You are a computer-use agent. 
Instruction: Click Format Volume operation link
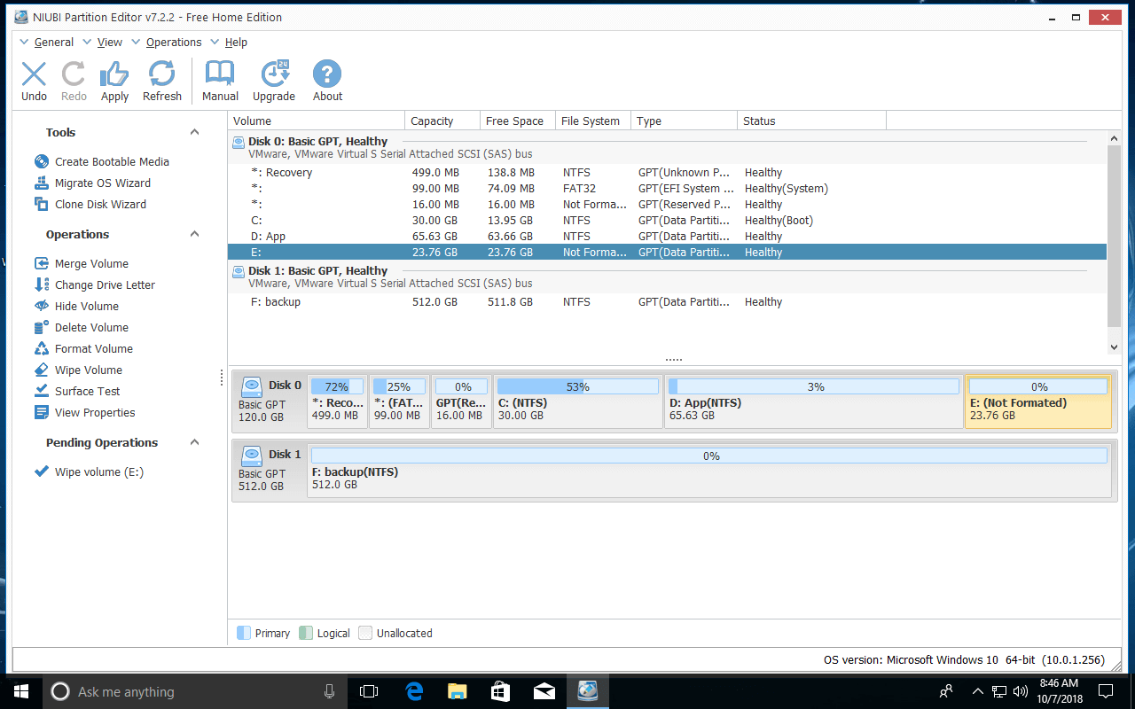tap(94, 348)
